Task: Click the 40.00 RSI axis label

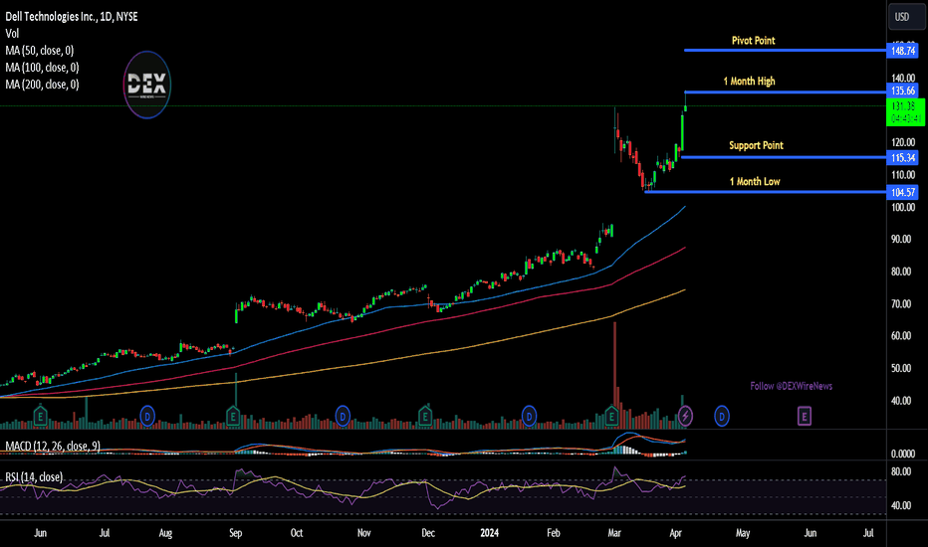Action: [x=901, y=505]
